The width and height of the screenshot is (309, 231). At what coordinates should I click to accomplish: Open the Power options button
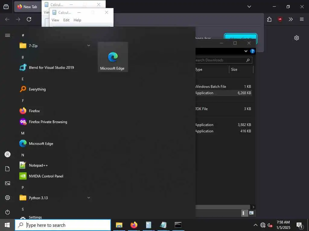point(8,212)
